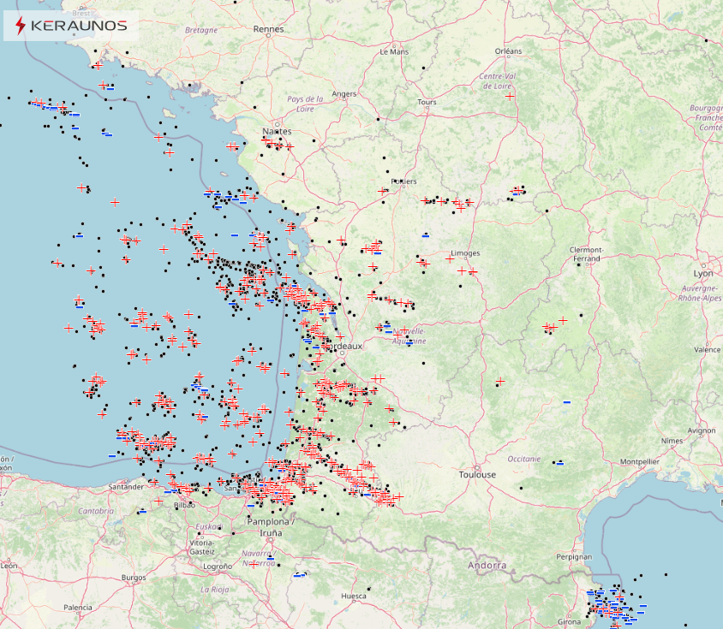Screen dimensions: 723x629
Task: Select the black dot marker near Andorra
Action: 521,488
